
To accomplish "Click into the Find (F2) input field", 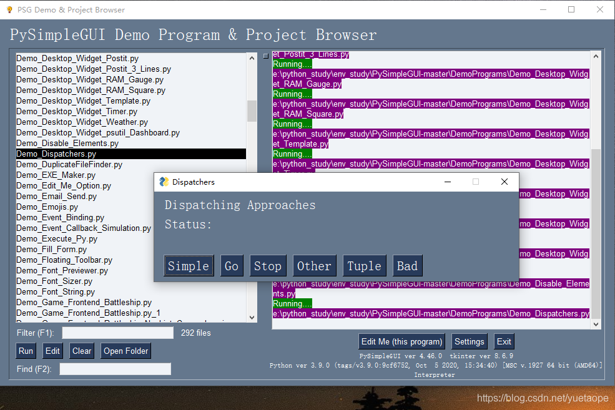I will 116,369.
